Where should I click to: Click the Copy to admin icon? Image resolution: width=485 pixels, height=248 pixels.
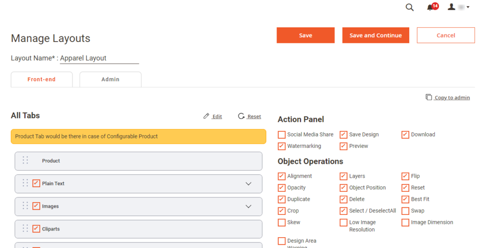(x=429, y=97)
